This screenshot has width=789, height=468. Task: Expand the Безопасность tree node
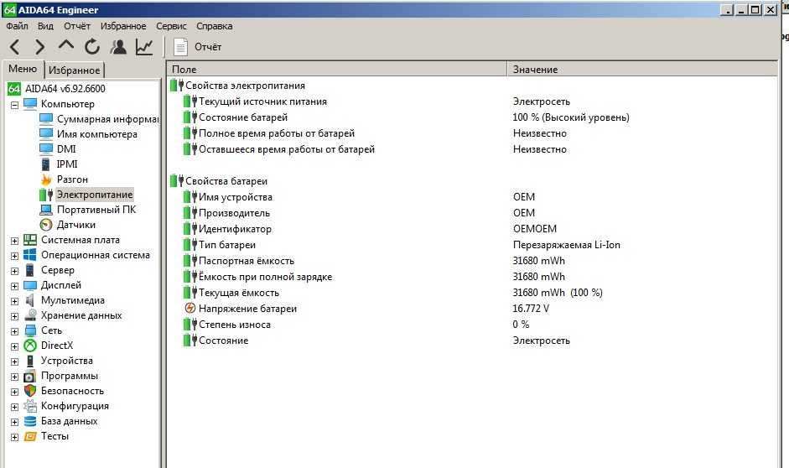(x=14, y=392)
